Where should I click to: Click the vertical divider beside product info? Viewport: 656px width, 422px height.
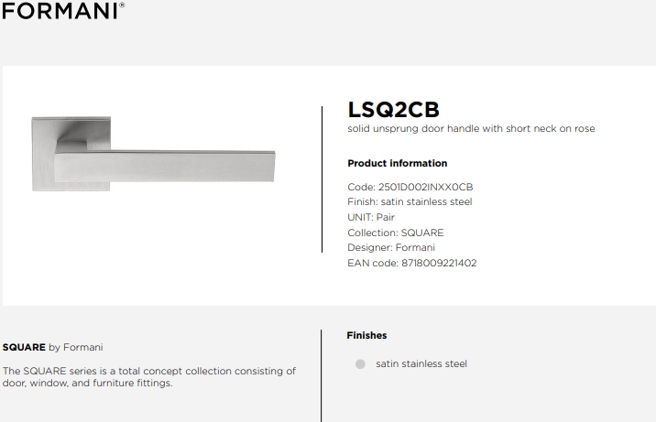(x=322, y=179)
